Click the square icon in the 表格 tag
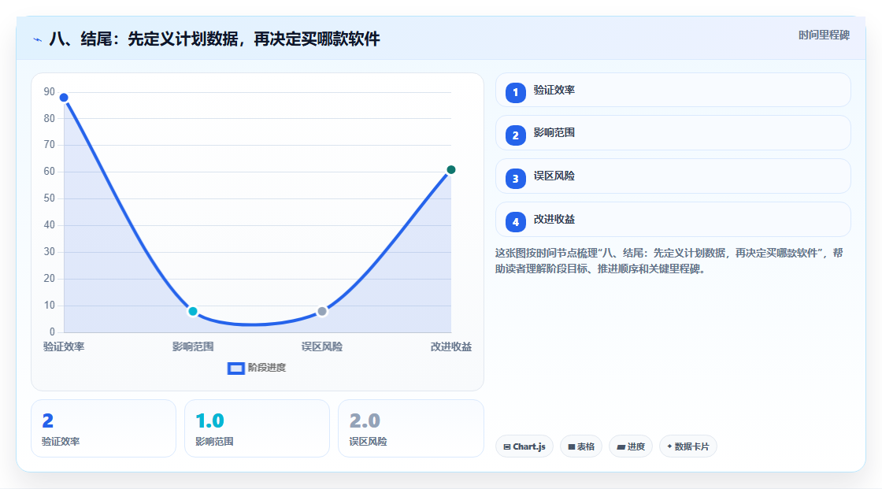882x489 pixels. [572, 446]
